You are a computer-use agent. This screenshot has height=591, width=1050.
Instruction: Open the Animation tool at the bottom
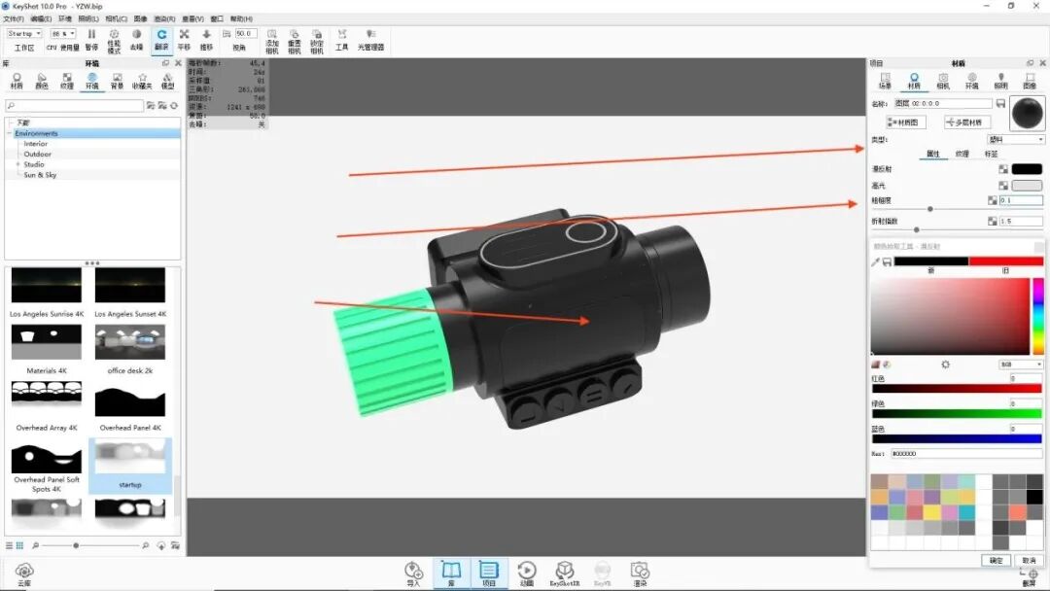(528, 570)
